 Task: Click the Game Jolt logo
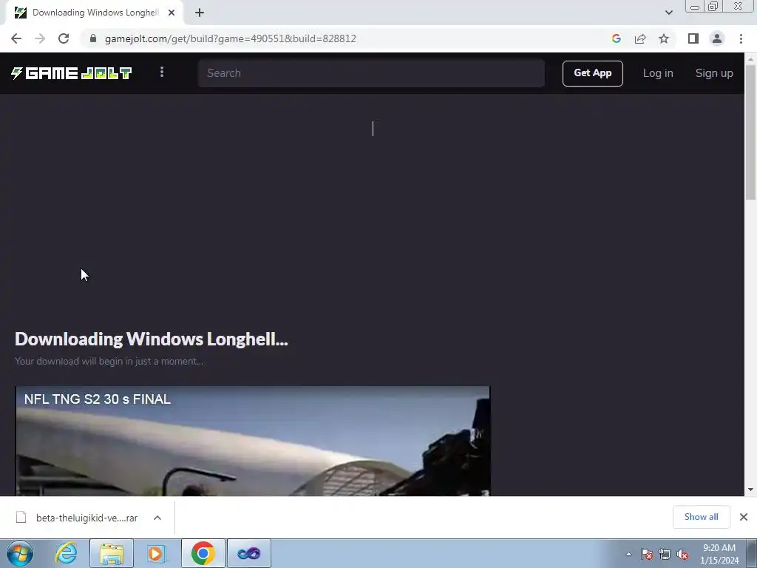(72, 73)
